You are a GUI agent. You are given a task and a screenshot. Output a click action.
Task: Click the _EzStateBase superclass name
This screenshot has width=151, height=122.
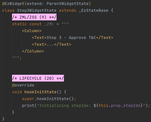94,11
